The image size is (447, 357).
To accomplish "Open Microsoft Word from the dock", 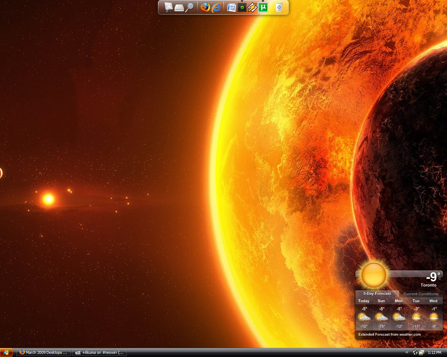I will click(232, 7).
